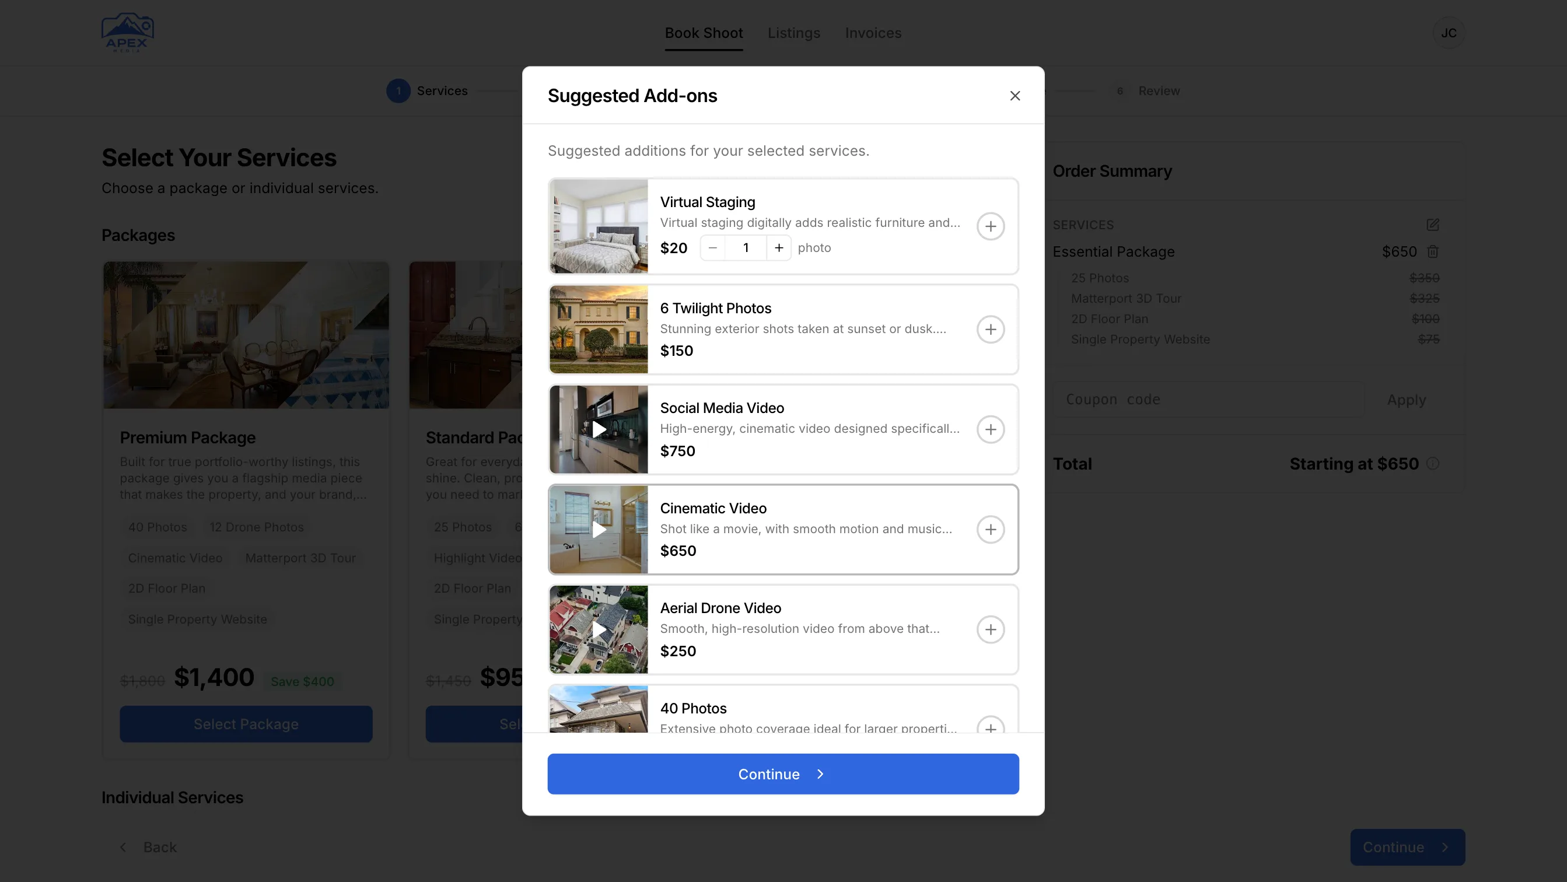1567x882 pixels.
Task: Edit services in Order Summary
Action: tap(1433, 225)
